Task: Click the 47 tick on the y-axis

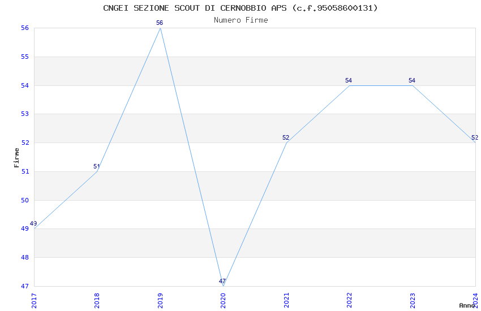Action: click(x=25, y=286)
